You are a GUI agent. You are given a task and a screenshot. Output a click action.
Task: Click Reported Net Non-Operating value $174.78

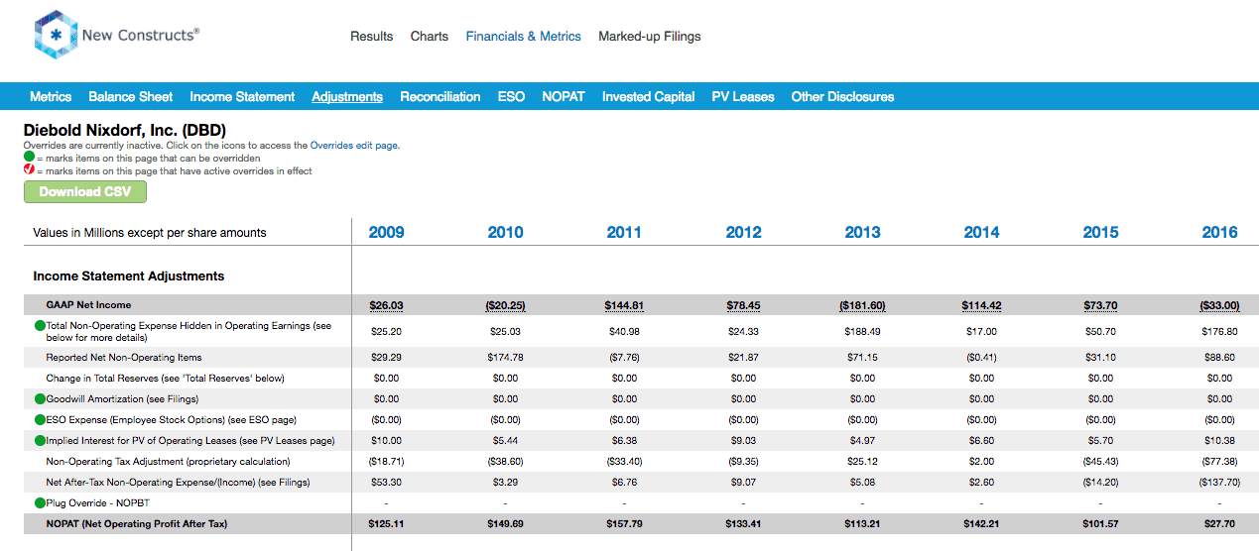506,358
